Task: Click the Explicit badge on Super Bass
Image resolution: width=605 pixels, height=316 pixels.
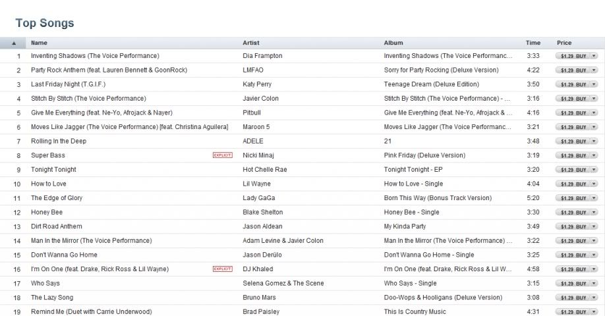Action: 223,155
